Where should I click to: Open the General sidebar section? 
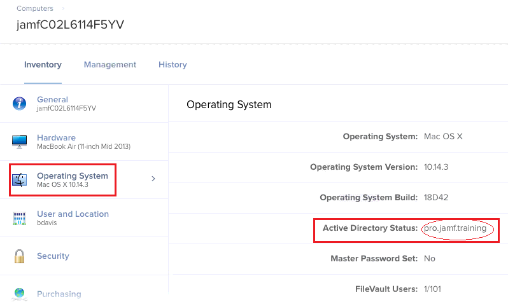click(52, 99)
